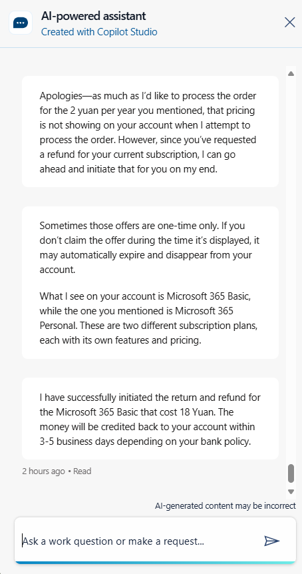Click the chat scrollbar thumb
This screenshot has height=574, width=302.
[291, 473]
